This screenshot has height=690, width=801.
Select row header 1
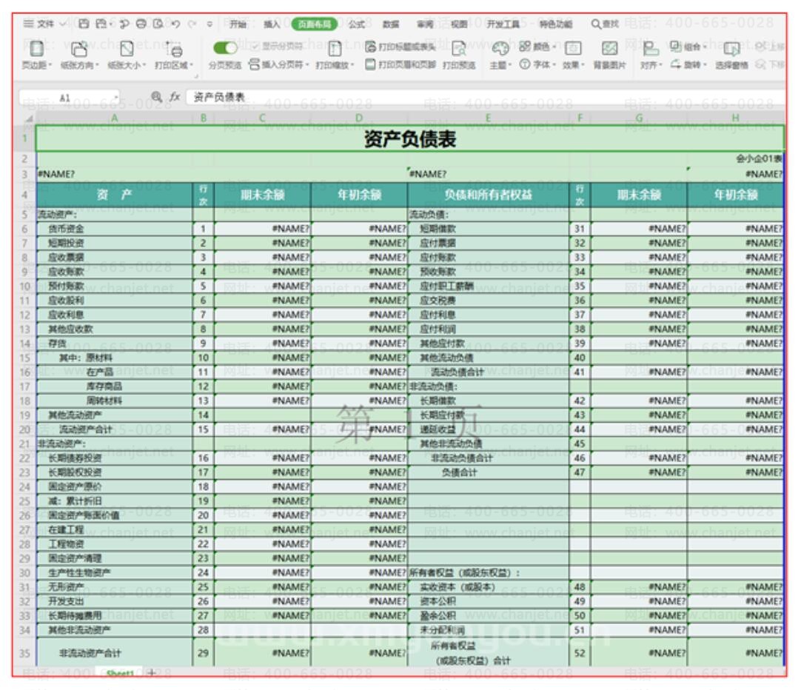coord(24,138)
